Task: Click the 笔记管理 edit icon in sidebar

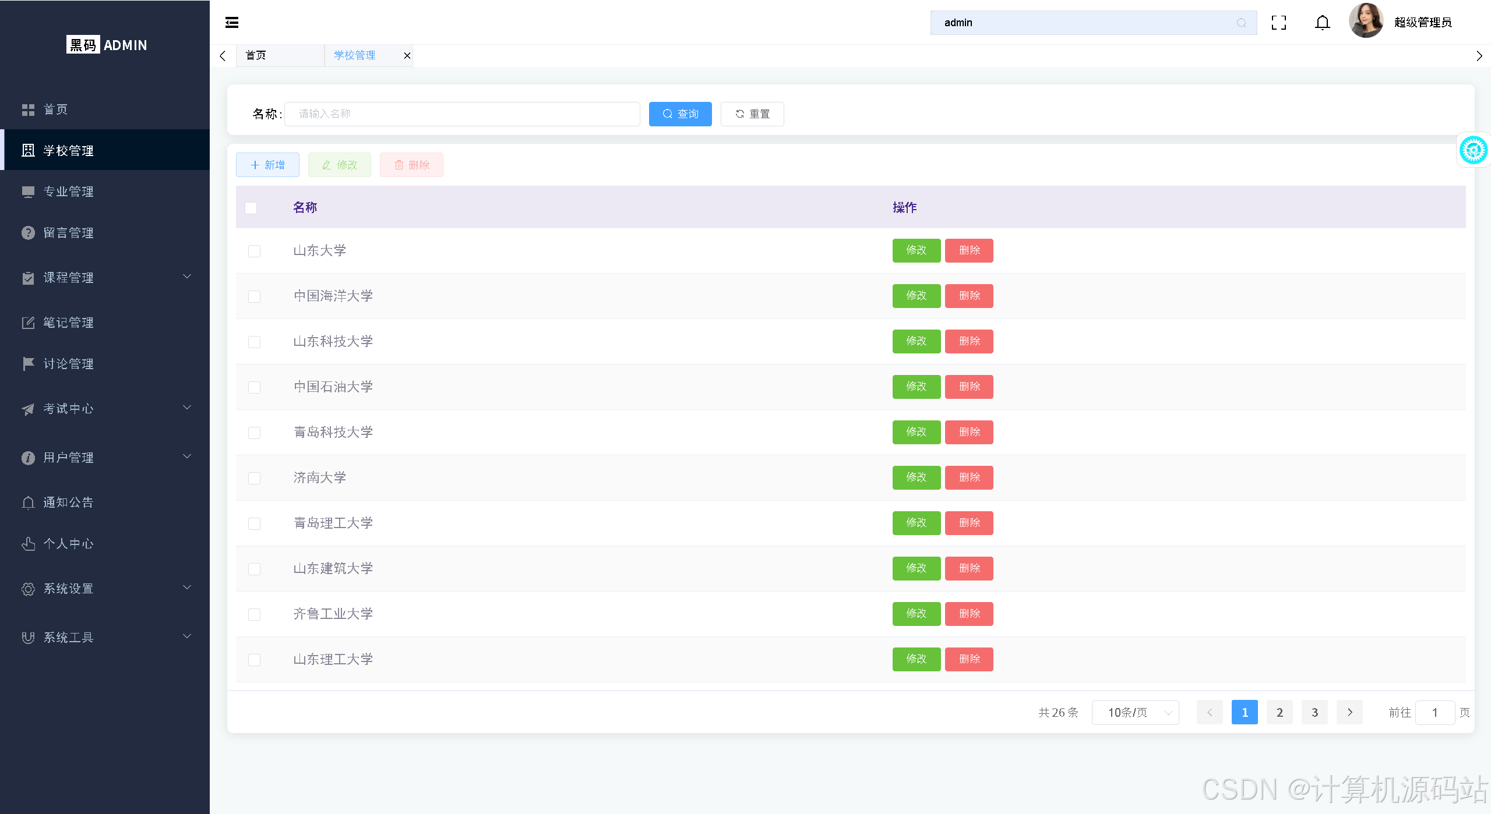Action: click(x=28, y=323)
